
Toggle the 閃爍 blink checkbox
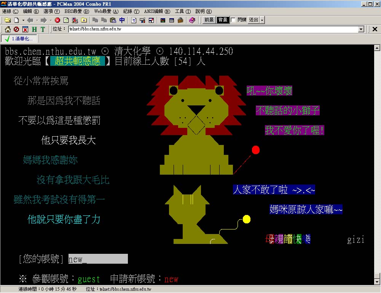pos(233,20)
